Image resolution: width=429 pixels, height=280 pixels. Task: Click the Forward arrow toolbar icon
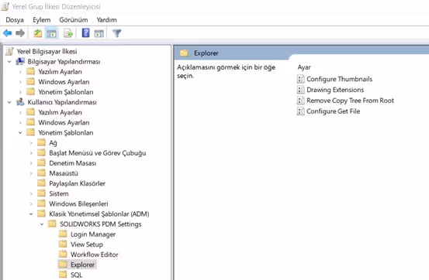20,33
